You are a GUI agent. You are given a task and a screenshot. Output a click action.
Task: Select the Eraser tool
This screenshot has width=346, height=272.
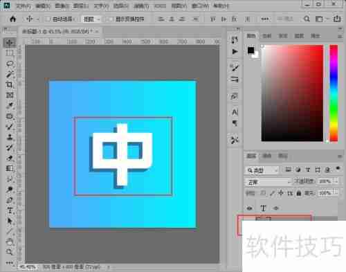tap(10, 158)
